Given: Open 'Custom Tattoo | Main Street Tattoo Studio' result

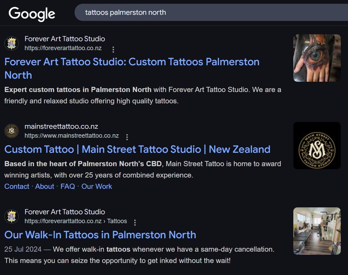Looking at the screenshot, I should [x=137, y=149].
